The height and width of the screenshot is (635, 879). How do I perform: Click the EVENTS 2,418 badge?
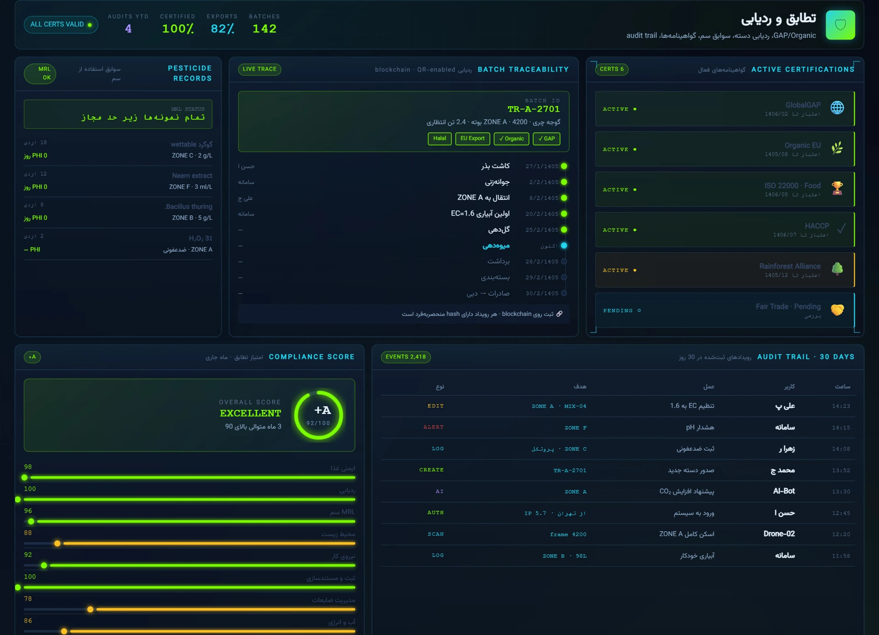(x=406, y=357)
